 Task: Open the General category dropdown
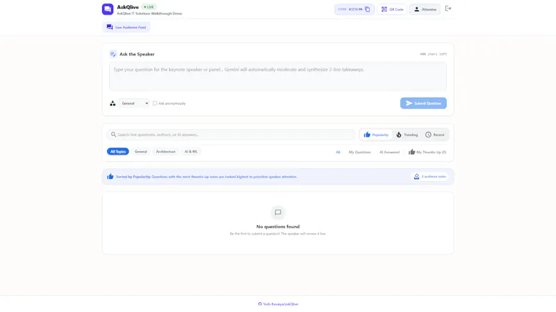[x=133, y=103]
